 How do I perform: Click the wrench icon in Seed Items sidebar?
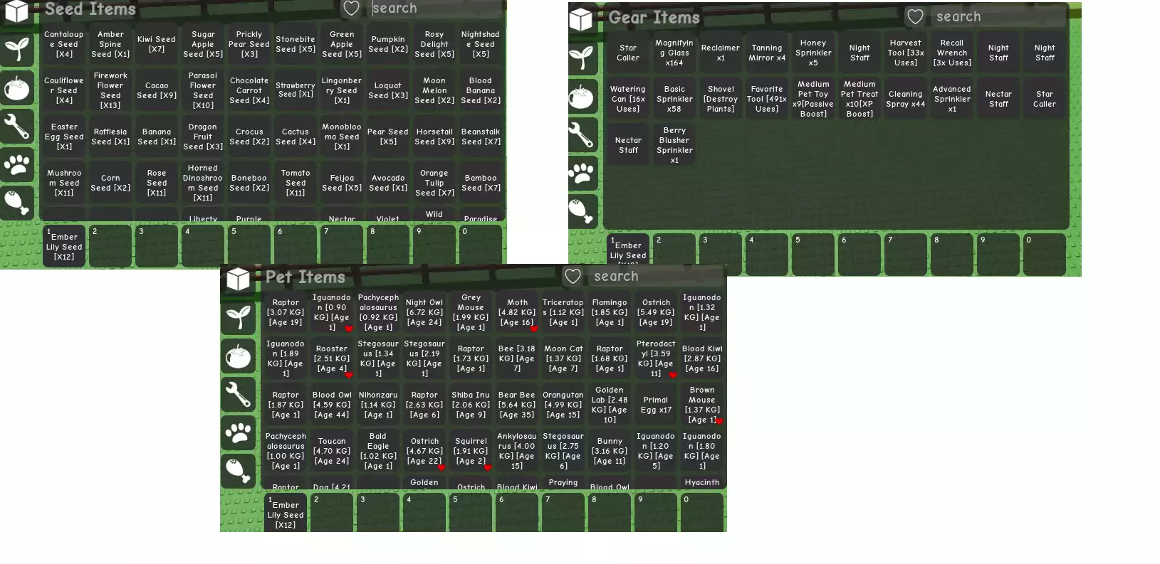click(x=16, y=127)
